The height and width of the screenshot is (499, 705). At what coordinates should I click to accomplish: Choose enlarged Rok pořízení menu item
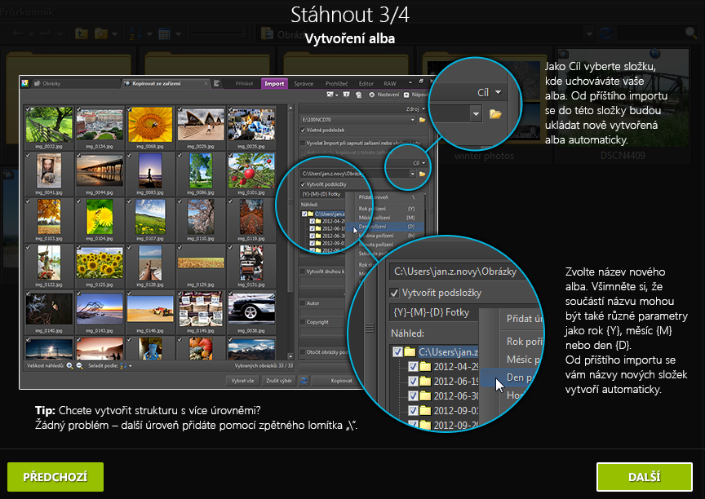pyautogui.click(x=524, y=342)
